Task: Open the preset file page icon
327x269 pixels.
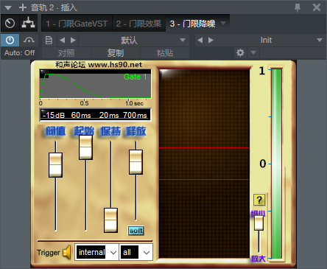Action: click(x=49, y=41)
